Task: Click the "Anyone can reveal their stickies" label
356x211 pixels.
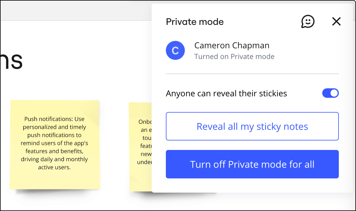Action: pyautogui.click(x=226, y=94)
